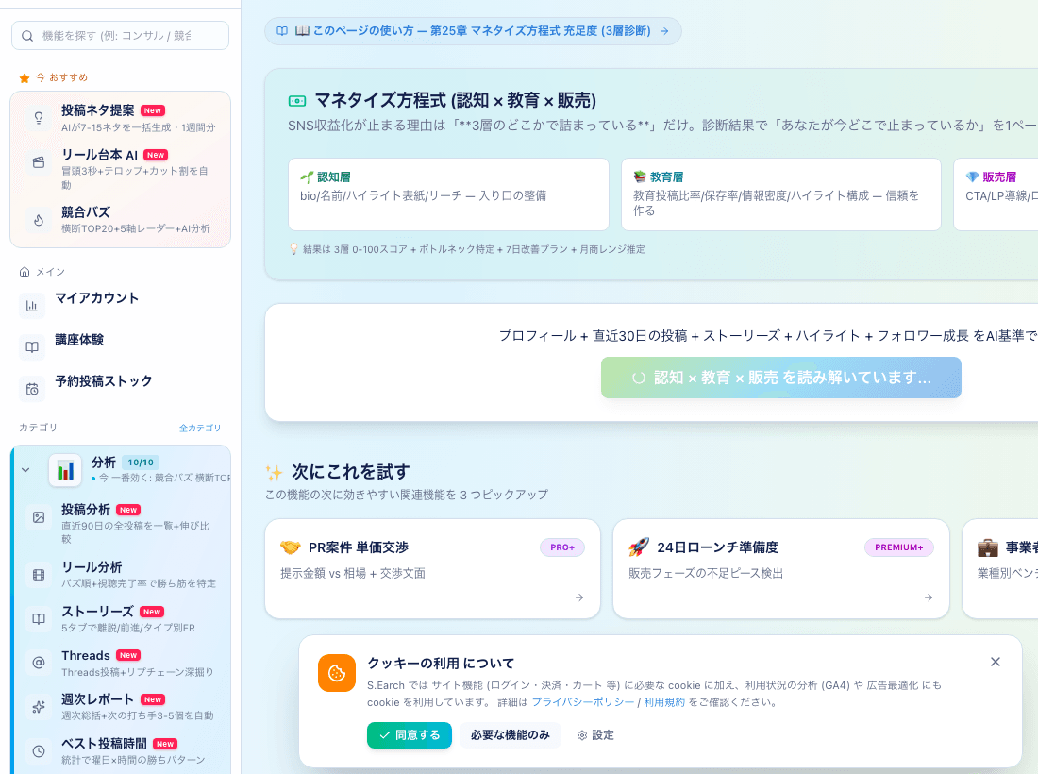Click the 機能を探す search field

[121, 36]
